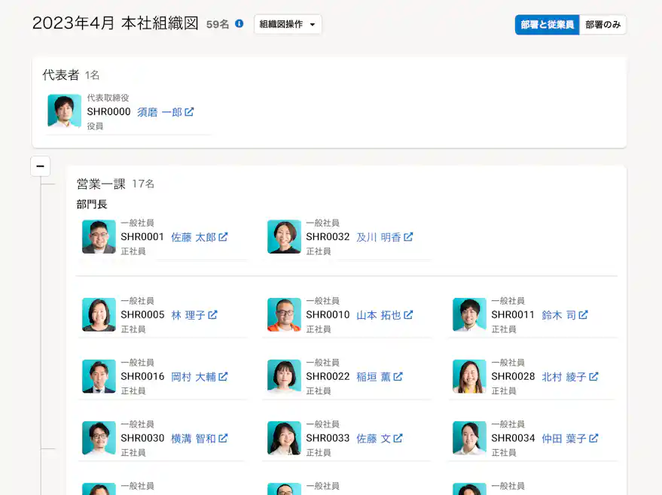Screen dimensions: 662x495
Task: Click 佐藤 太郎's profile photo
Action: 99,236
